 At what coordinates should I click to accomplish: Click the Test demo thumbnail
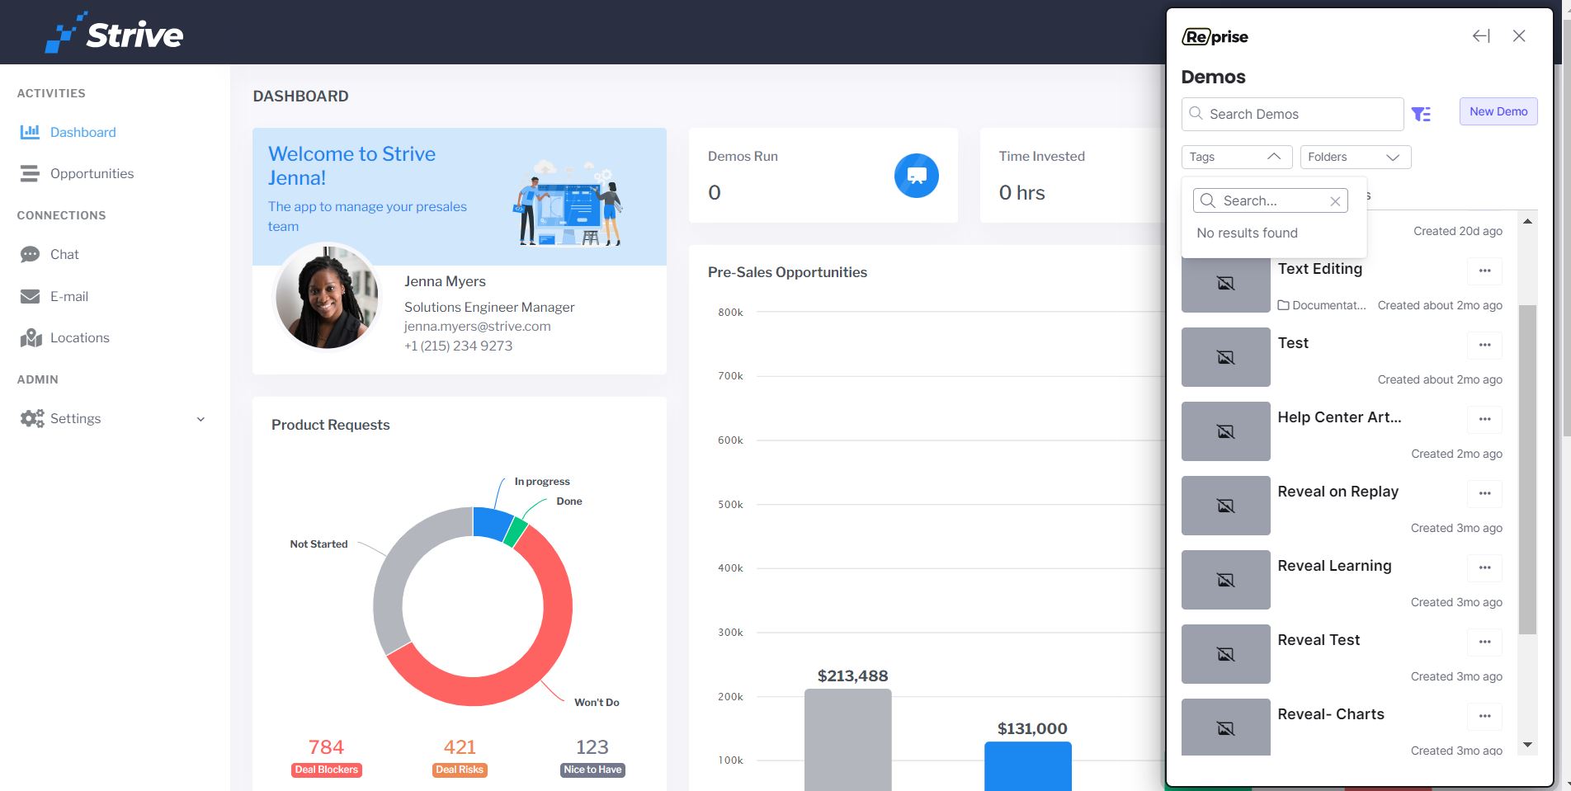click(x=1226, y=357)
